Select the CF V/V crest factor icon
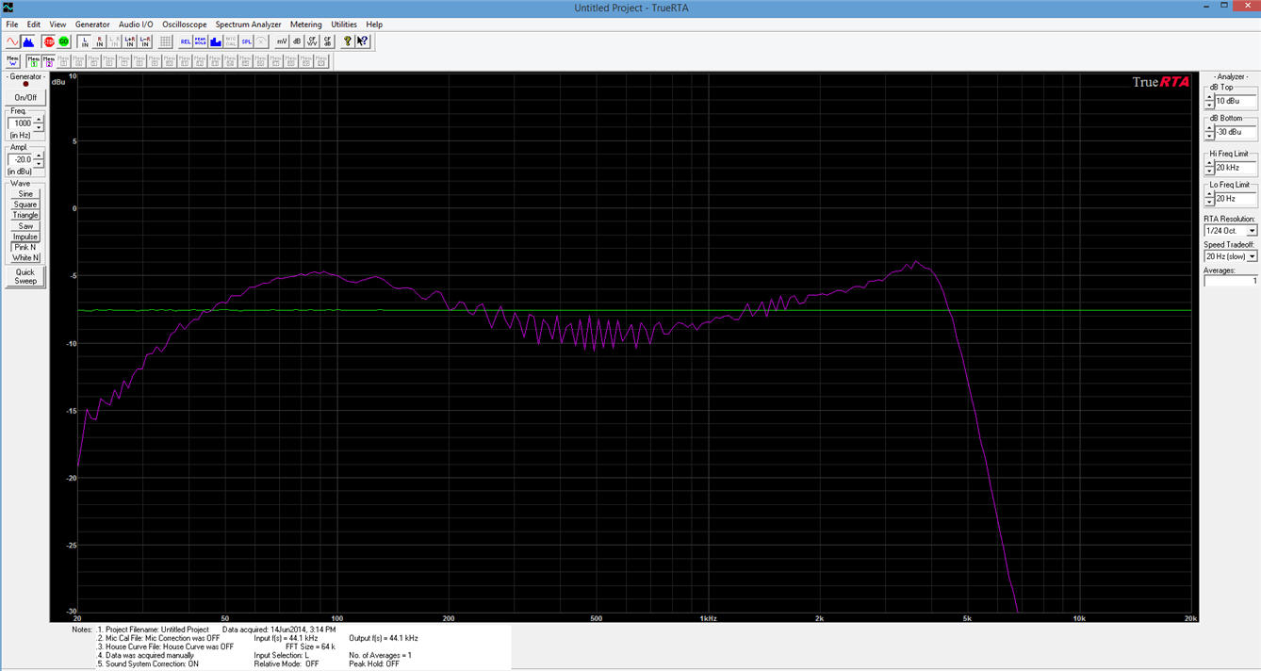The height and width of the screenshot is (671, 1261). pos(312,41)
